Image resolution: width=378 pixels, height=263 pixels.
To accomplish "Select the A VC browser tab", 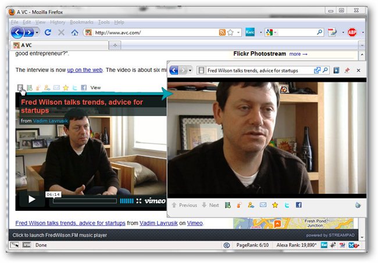I will 59,45.
